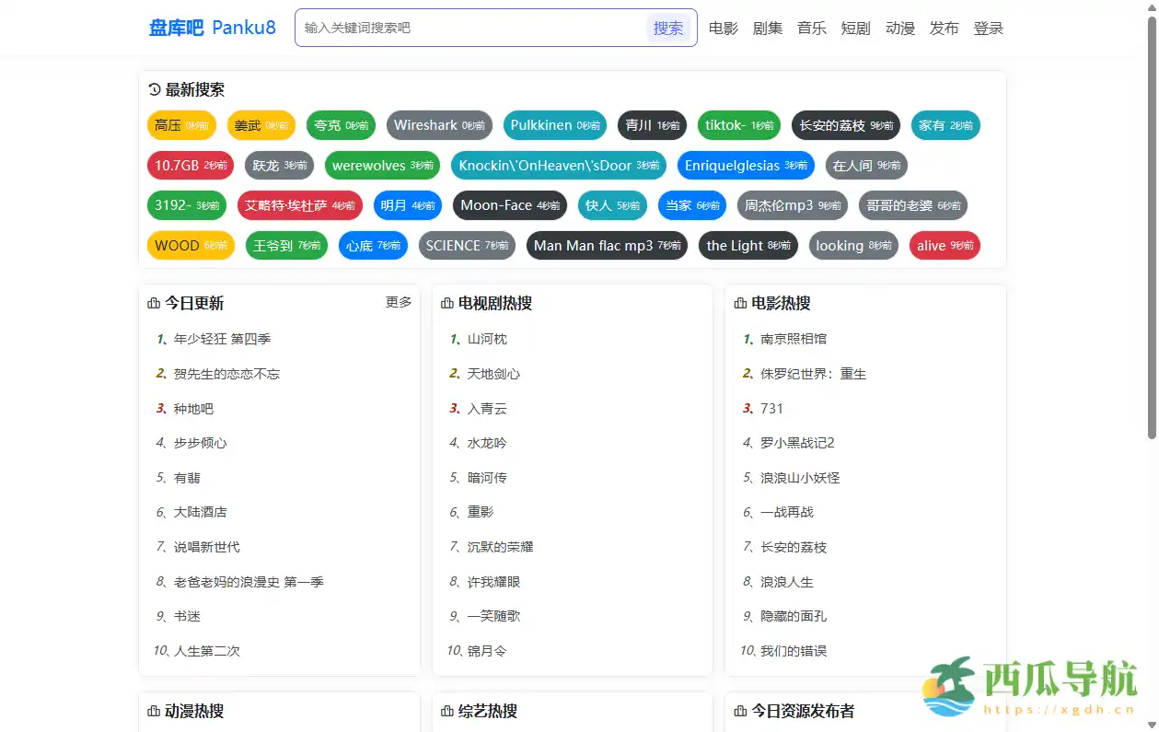Select the 音乐 navigation item
Image resolution: width=1159 pixels, height=732 pixels.
click(811, 28)
